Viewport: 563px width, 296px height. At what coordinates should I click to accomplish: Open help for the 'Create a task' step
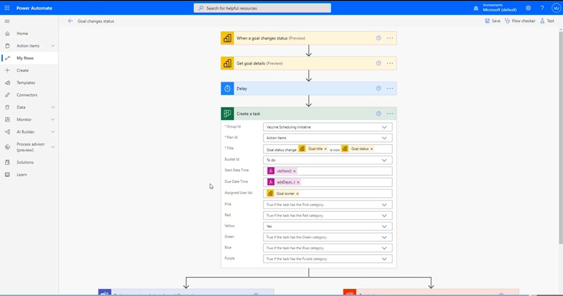tap(379, 114)
